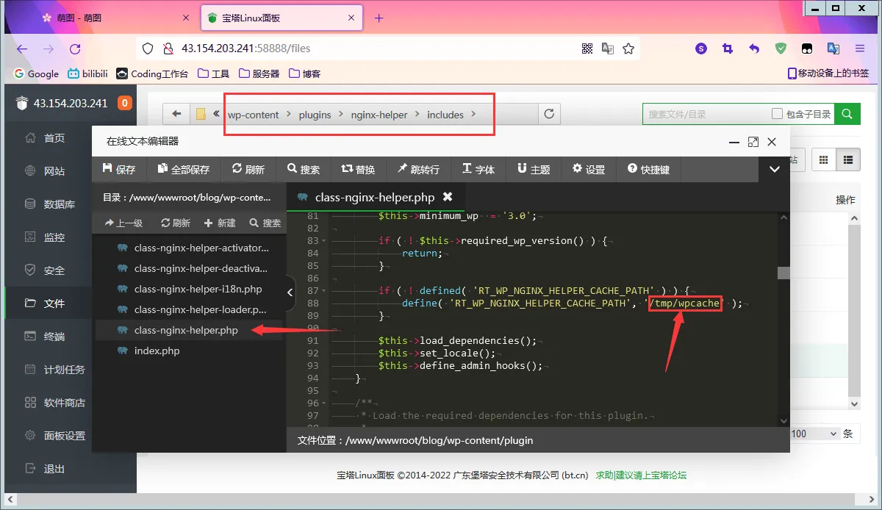This screenshot has height=510, width=882.
Task: Click the editor vertical scrollbar thumb
Action: pos(784,273)
